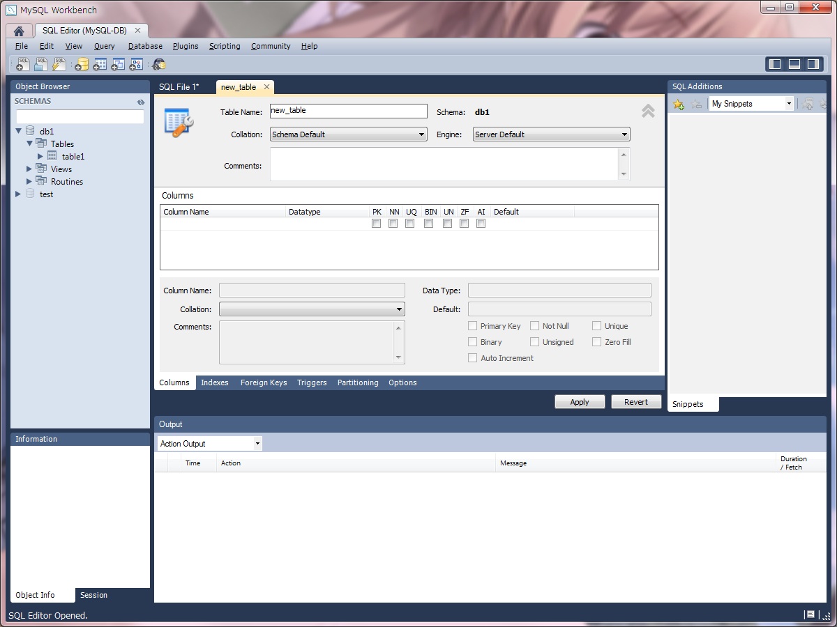Open the Action Output dropdown
Viewport: 837px width, 627px height.
pos(209,443)
